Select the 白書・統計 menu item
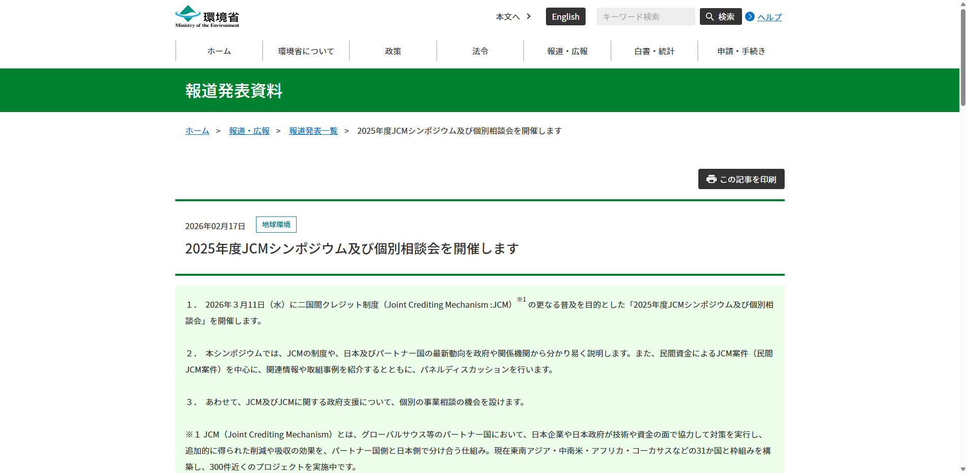 [x=654, y=51]
